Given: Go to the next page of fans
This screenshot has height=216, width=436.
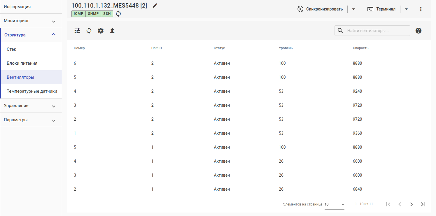Looking at the screenshot, I should [x=412, y=204].
